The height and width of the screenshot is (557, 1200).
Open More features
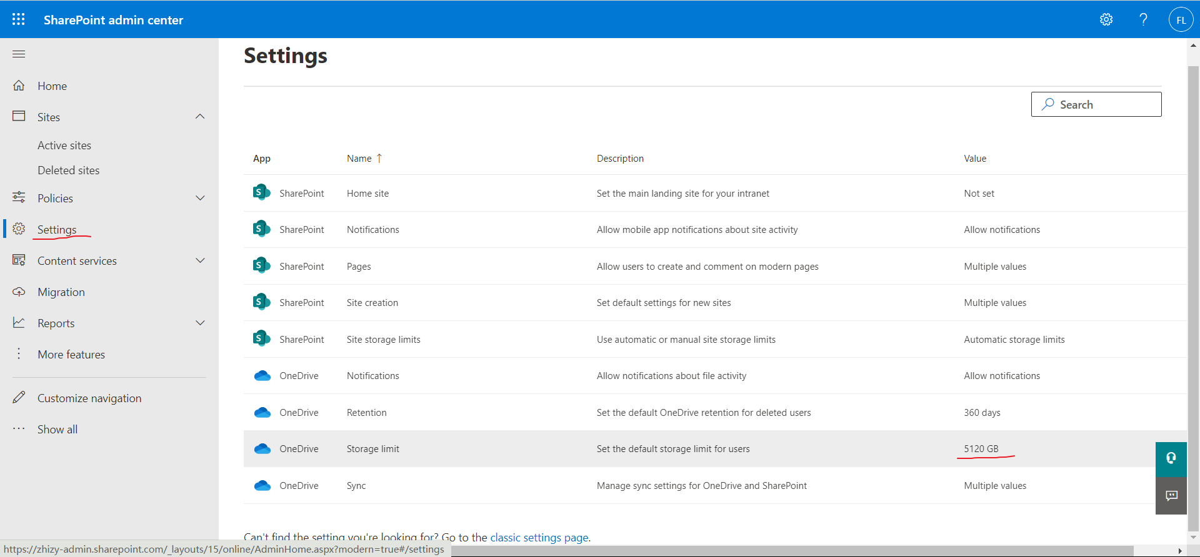click(71, 355)
